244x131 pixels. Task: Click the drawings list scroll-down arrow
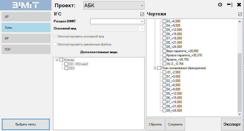click(x=239, y=114)
